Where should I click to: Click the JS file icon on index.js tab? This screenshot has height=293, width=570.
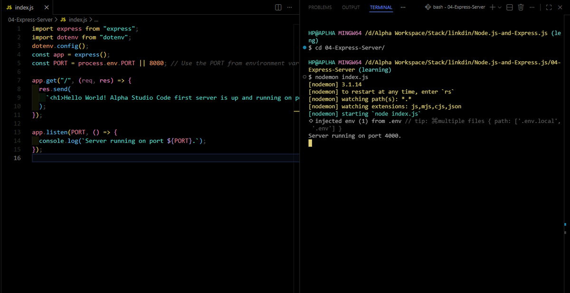point(9,8)
